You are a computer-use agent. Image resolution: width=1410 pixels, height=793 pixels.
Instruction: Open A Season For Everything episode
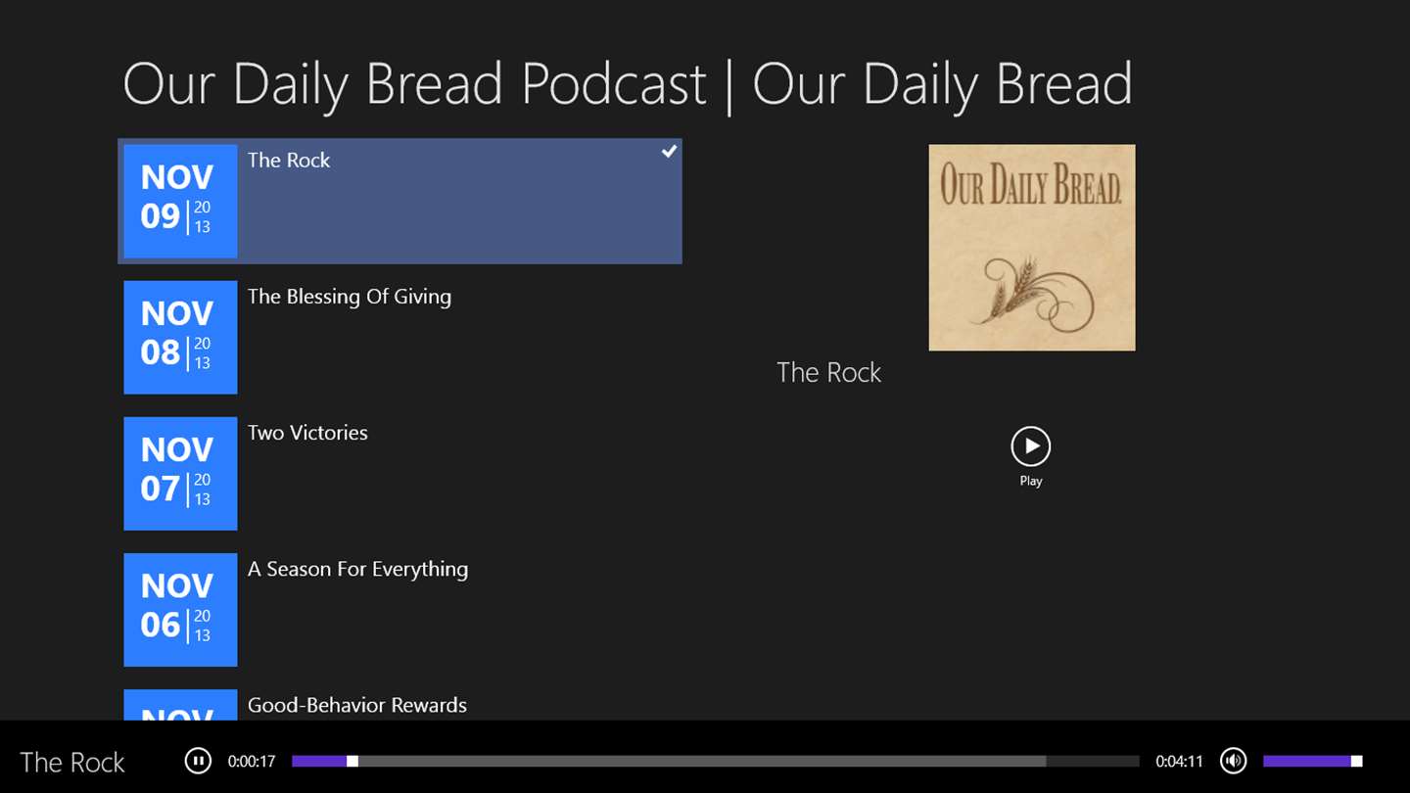click(x=399, y=610)
